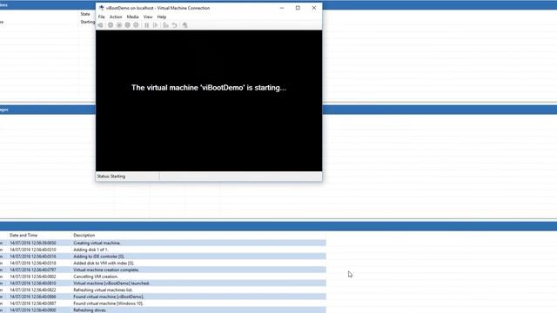The height and width of the screenshot is (313, 557).
Task: Click the 'State' column header in background window
Action: point(85,14)
